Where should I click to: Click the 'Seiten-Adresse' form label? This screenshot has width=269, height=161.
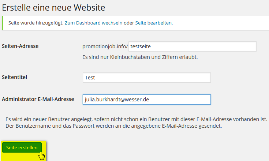point(20,46)
